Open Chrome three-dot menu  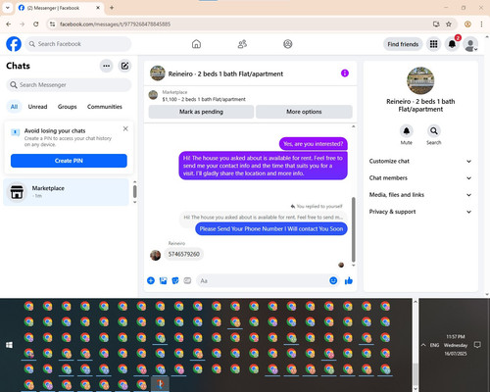click(481, 24)
